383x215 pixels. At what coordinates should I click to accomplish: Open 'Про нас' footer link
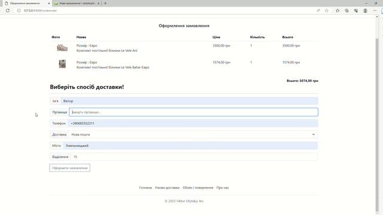pyautogui.click(x=223, y=188)
